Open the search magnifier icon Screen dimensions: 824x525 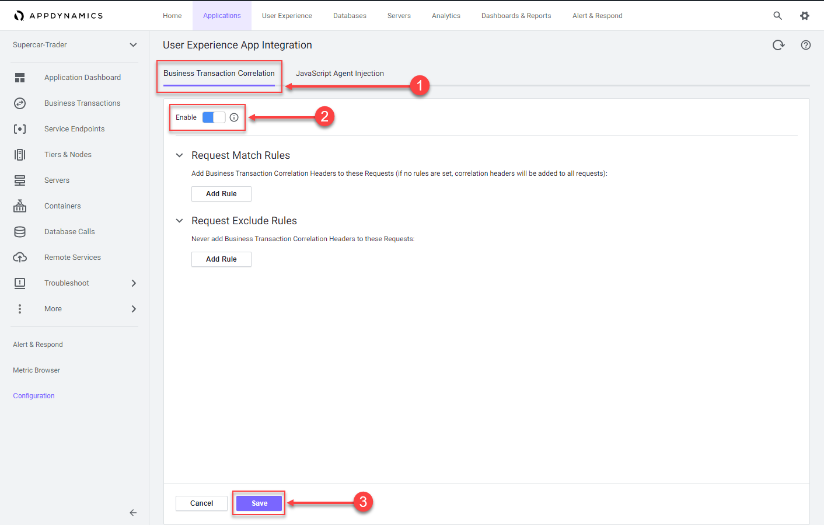777,16
